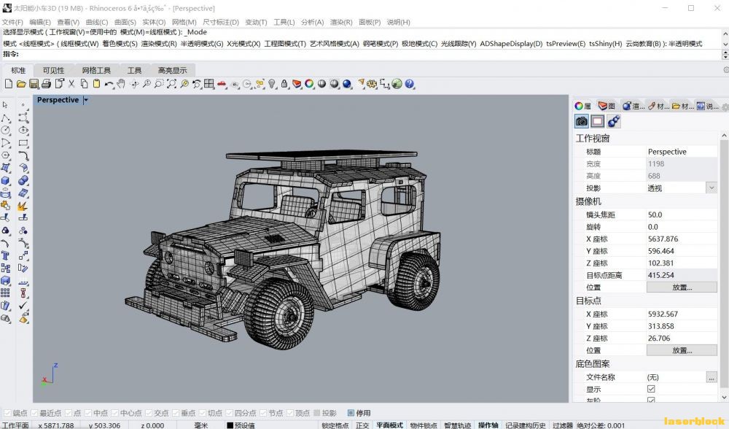
Task: Click the 过滤器 filter status bar item
Action: coord(563,425)
